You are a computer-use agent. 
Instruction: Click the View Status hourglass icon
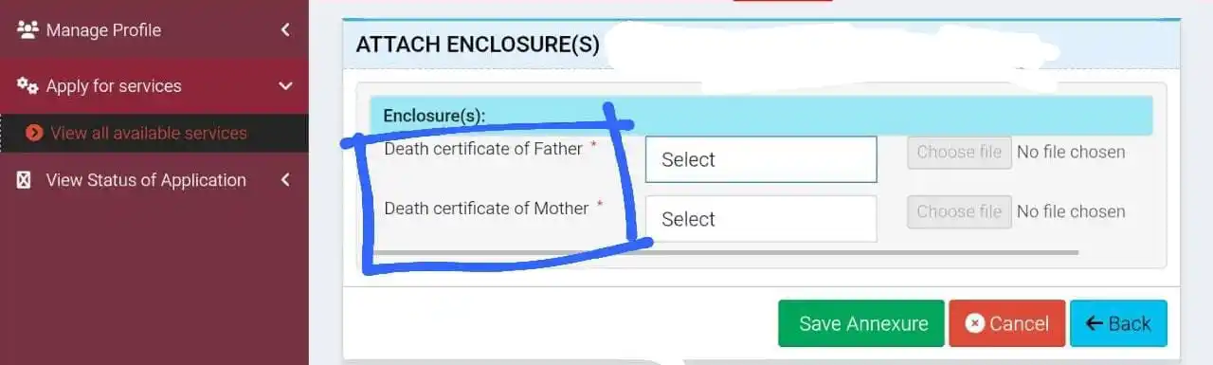coord(25,180)
